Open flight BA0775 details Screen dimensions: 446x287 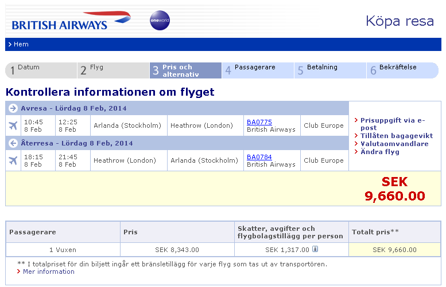tap(259, 122)
